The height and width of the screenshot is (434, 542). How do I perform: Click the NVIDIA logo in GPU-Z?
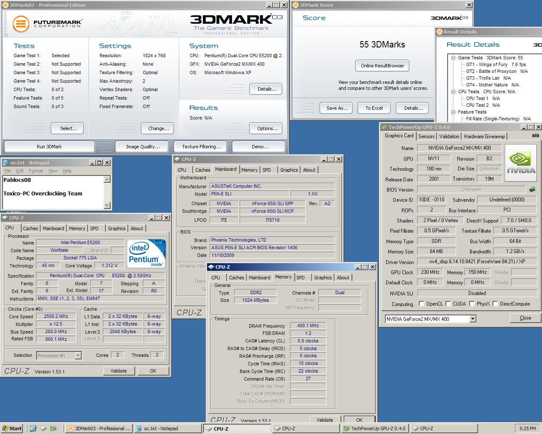pyautogui.click(x=521, y=163)
